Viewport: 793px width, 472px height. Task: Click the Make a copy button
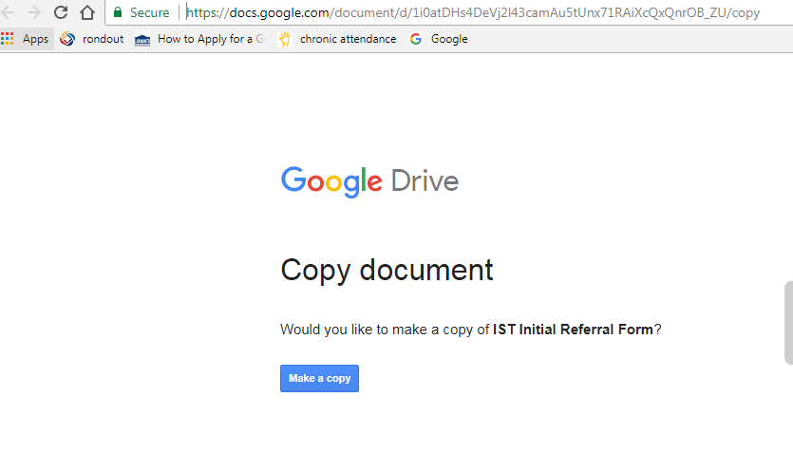click(320, 378)
